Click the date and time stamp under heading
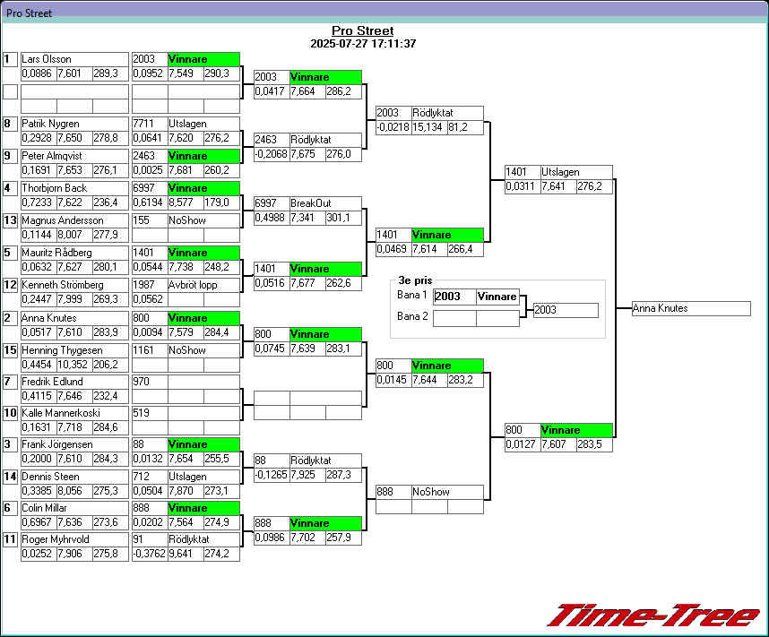Screen dimensions: 769x637 coord(362,43)
